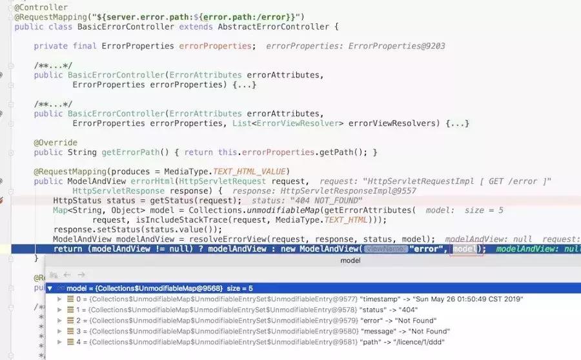Click the list icon of entry 4

tap(70, 342)
